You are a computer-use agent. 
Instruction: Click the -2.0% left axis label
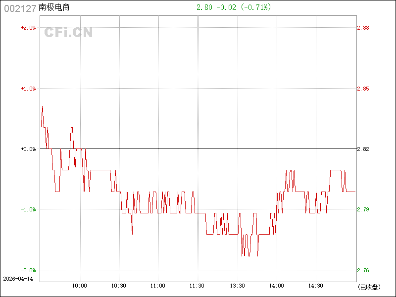click(x=28, y=270)
